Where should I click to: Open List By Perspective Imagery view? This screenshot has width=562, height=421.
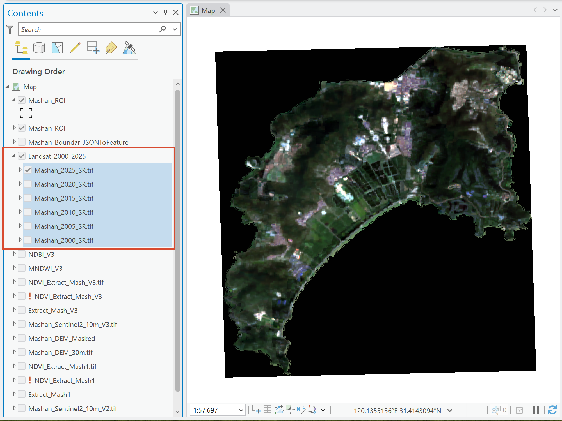point(129,48)
